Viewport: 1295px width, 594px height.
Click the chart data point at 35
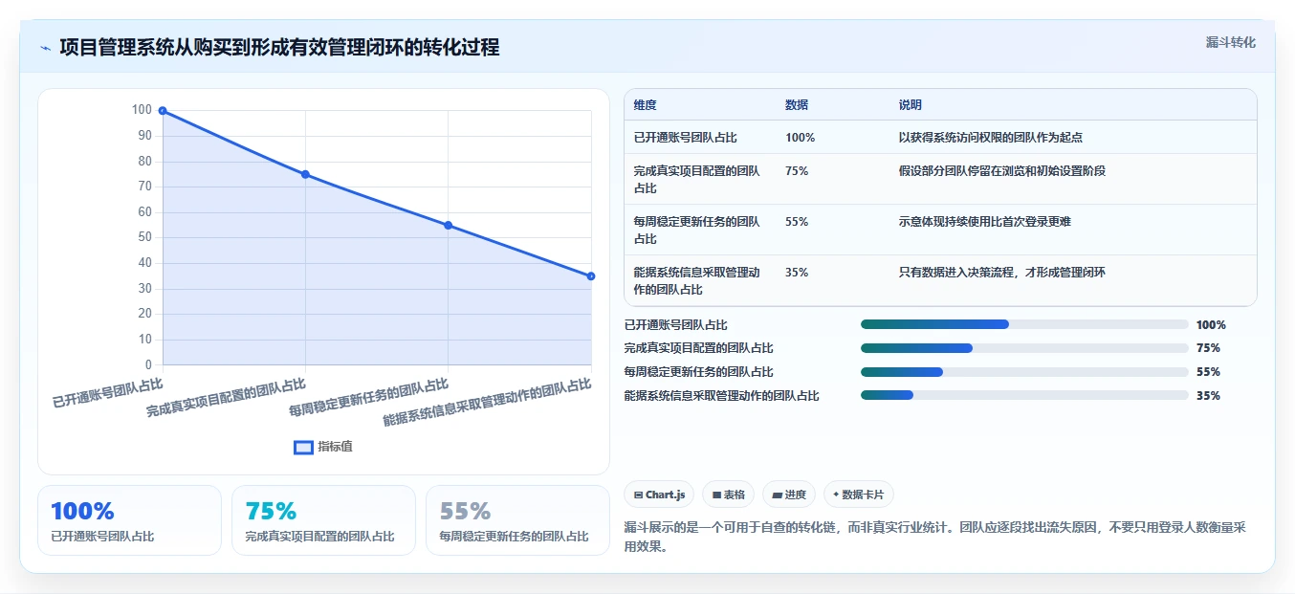coord(591,275)
